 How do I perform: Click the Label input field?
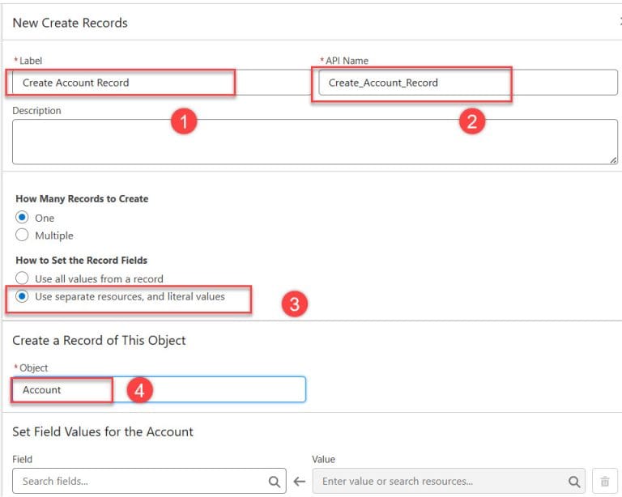(161, 83)
